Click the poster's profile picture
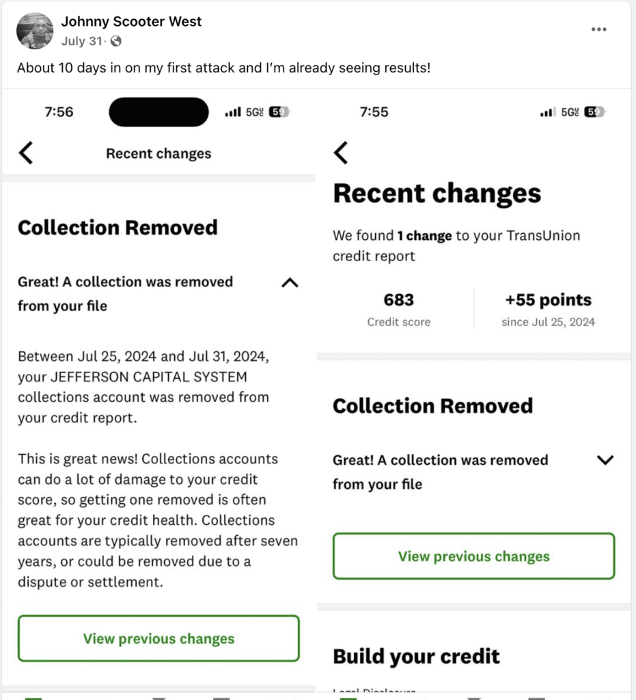Image resolution: width=636 pixels, height=700 pixels. pos(35,31)
